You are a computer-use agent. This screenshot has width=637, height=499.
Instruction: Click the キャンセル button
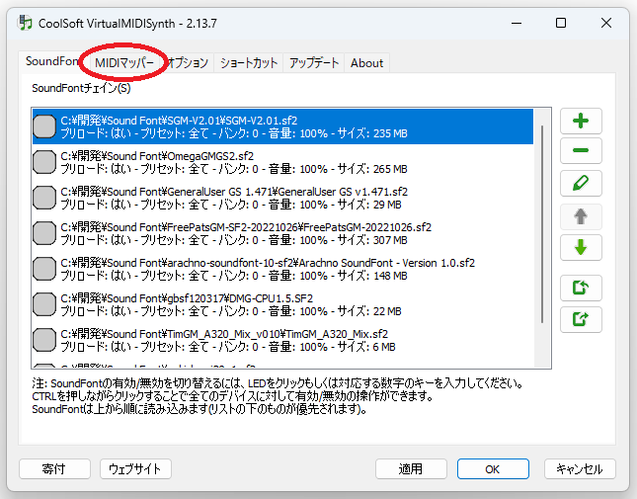[x=580, y=469]
